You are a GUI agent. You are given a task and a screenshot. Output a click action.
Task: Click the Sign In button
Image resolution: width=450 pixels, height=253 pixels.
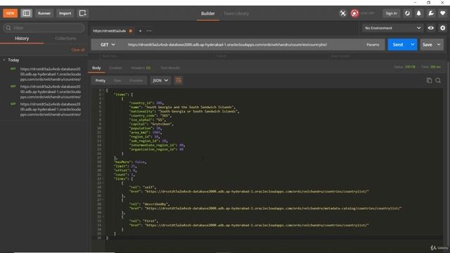(391, 13)
